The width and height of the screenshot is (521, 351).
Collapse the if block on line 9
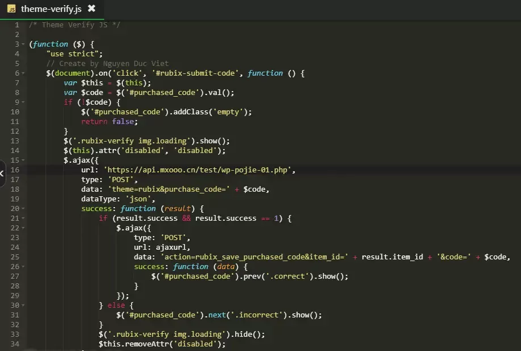pyautogui.click(x=23, y=102)
